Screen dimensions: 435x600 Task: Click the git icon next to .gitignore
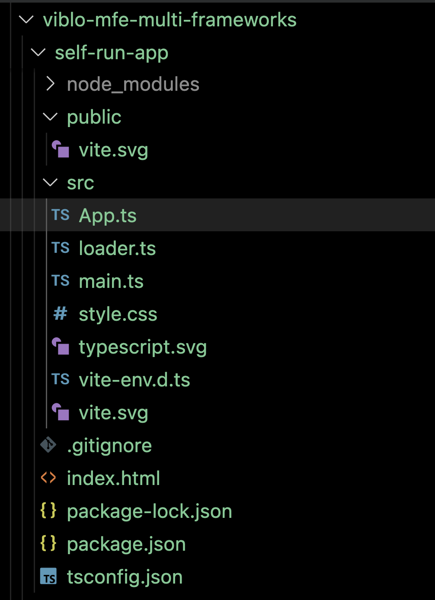pyautogui.click(x=48, y=445)
